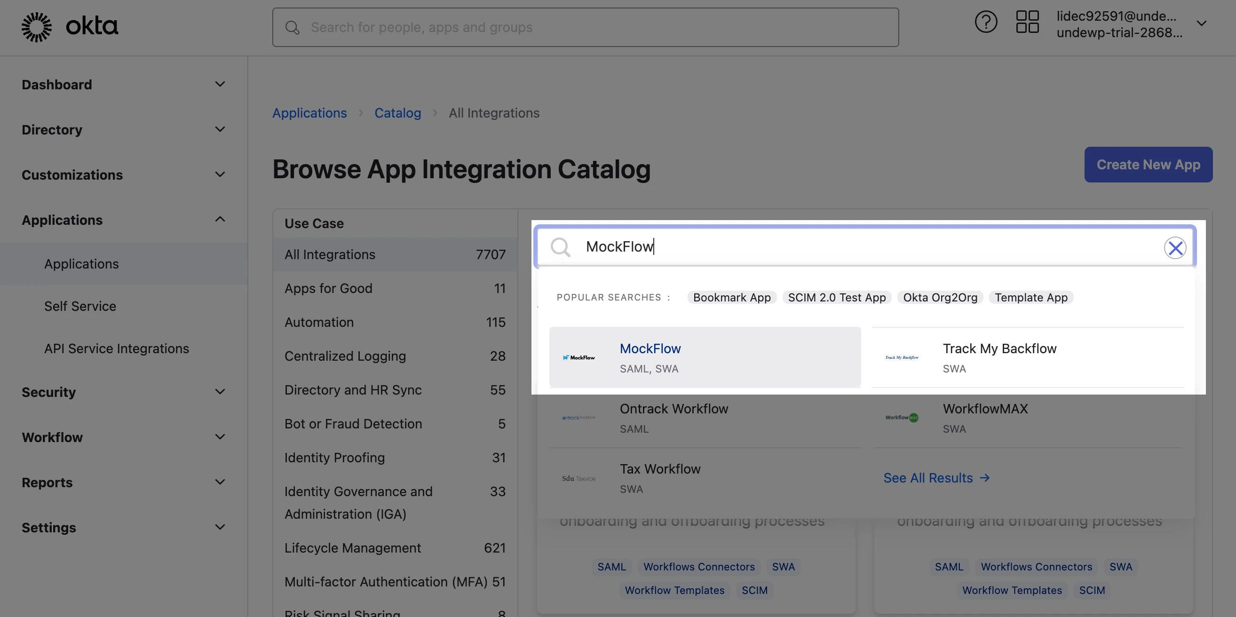Open the apps grid icon
This screenshot has width=1236, height=617.
[x=1027, y=22]
